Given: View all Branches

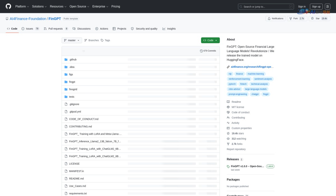Looking at the screenshot, I should [92, 40].
